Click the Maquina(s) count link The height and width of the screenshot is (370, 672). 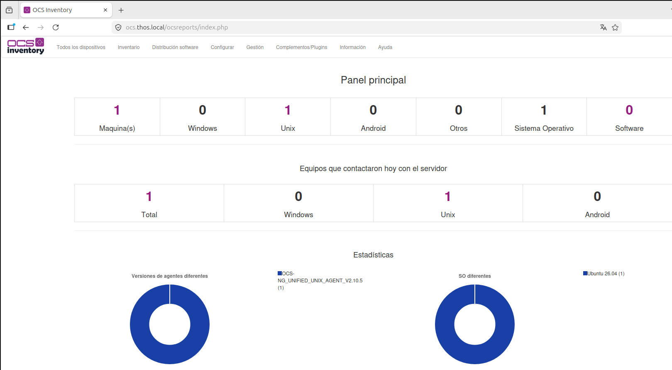click(117, 110)
